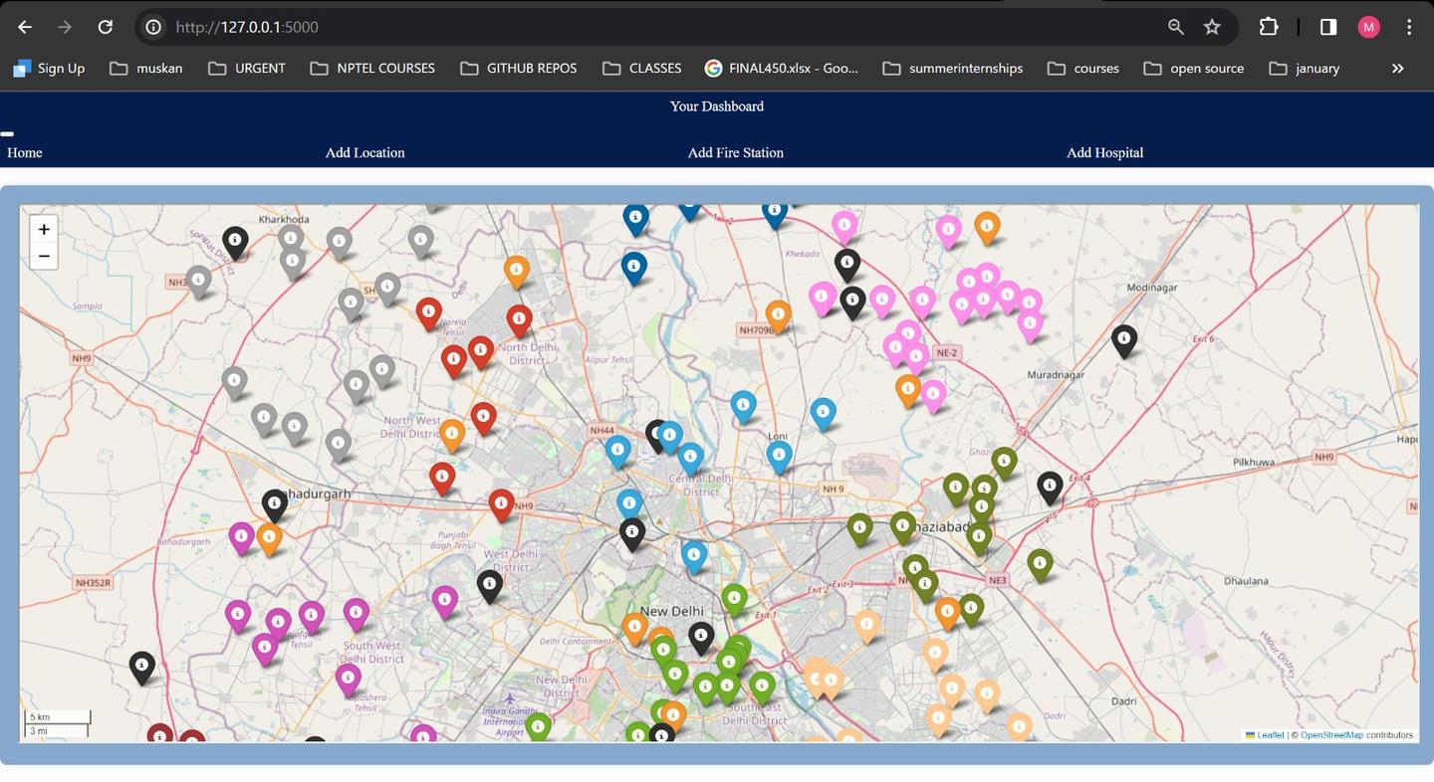Open the Sign Up bookmark
The image size is (1434, 782).
(x=49, y=69)
